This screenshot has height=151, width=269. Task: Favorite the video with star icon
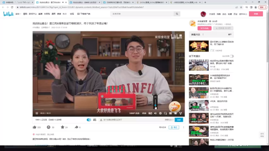[63, 127]
